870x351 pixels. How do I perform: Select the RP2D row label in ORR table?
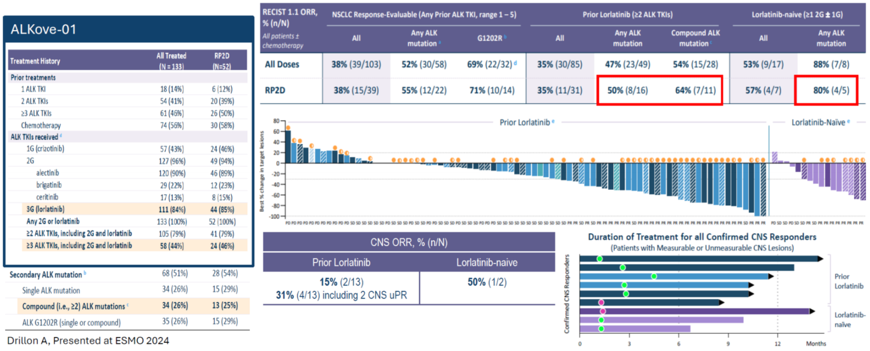click(x=277, y=90)
